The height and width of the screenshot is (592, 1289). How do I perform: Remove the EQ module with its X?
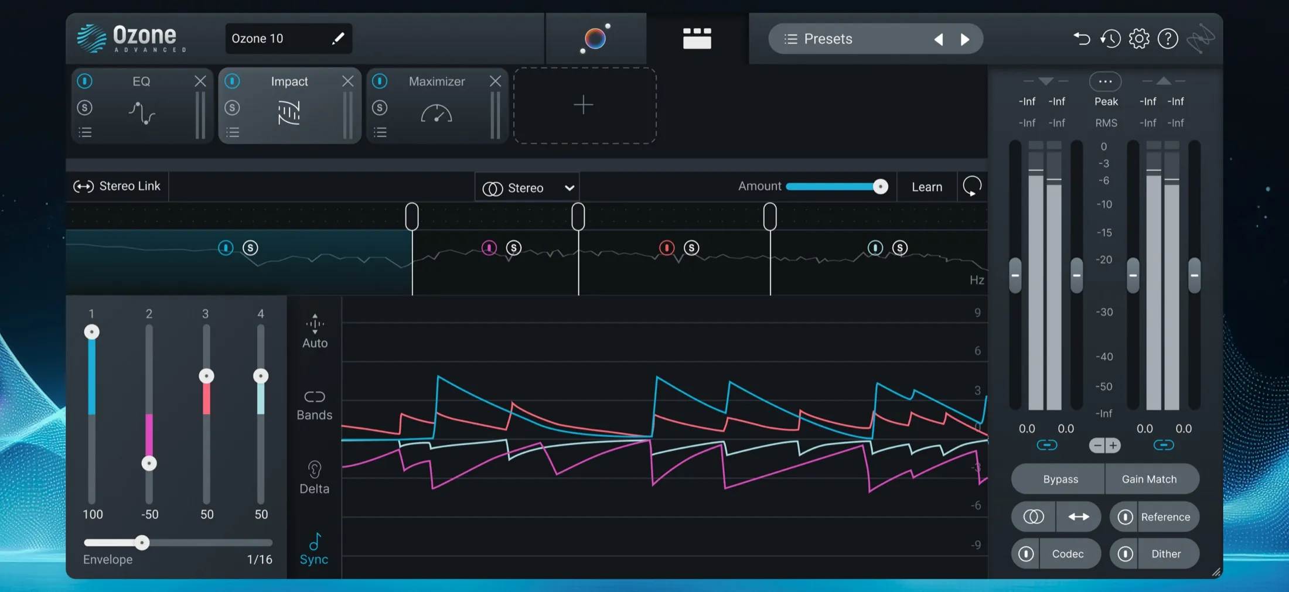point(200,81)
